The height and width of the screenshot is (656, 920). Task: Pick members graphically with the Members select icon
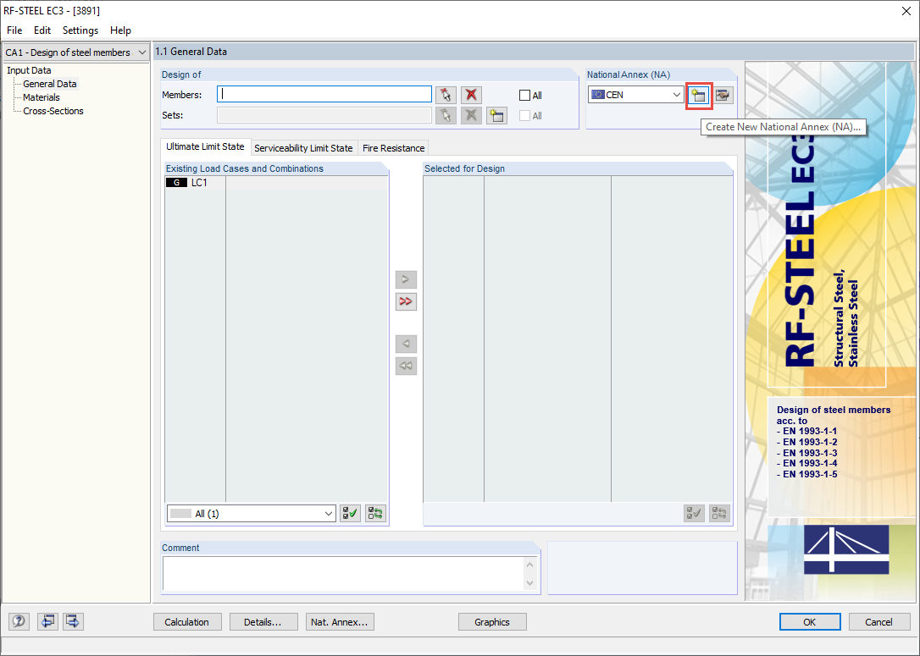(446, 95)
